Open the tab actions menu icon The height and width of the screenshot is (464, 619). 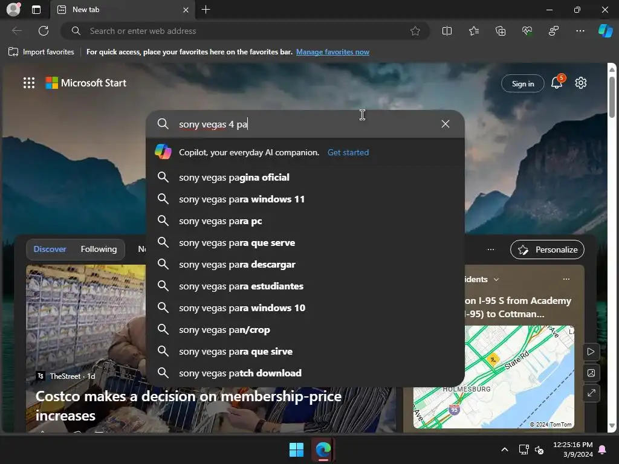coord(36,10)
